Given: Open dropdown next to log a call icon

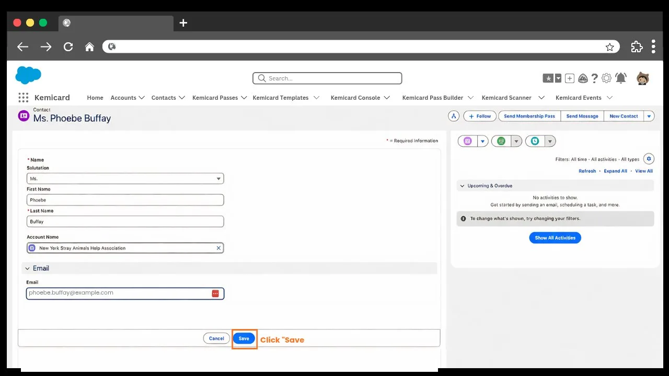Looking at the screenshot, I should [x=550, y=141].
